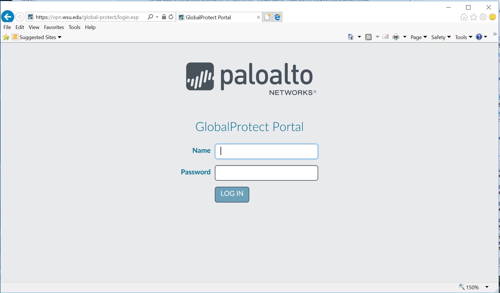
Task: Open the Tools dropdown in command bar
Action: click(x=464, y=37)
